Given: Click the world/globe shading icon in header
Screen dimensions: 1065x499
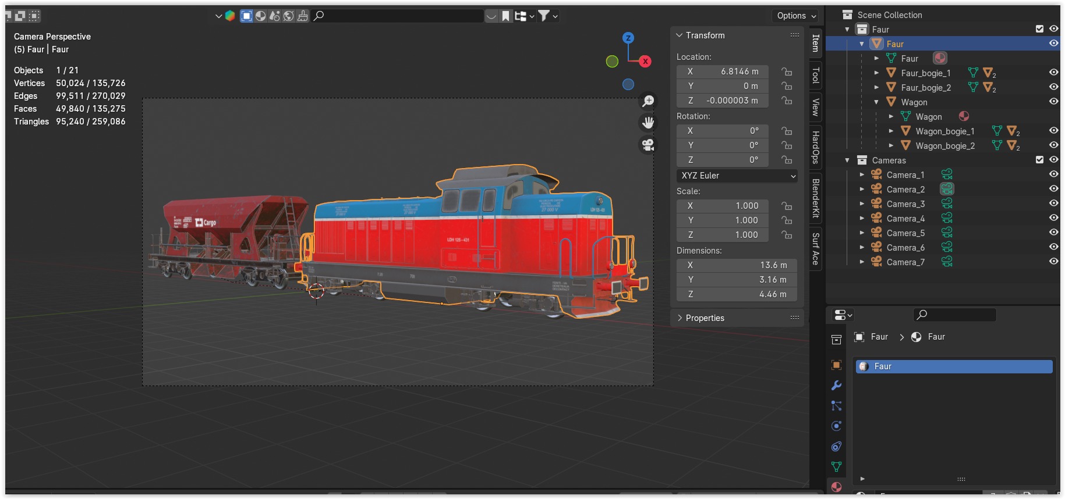Looking at the screenshot, I should pos(288,16).
